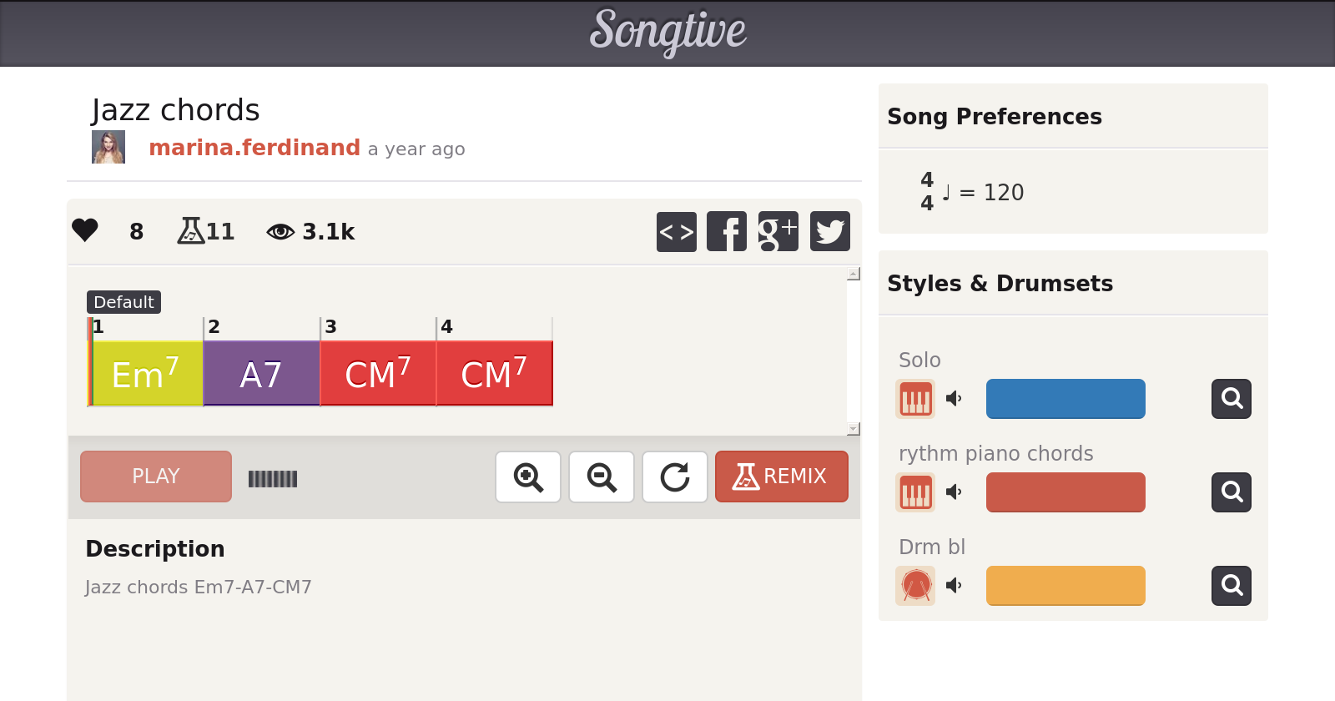Share the song on Facebook
Image resolution: width=1335 pixels, height=701 pixels.
pyautogui.click(x=727, y=231)
